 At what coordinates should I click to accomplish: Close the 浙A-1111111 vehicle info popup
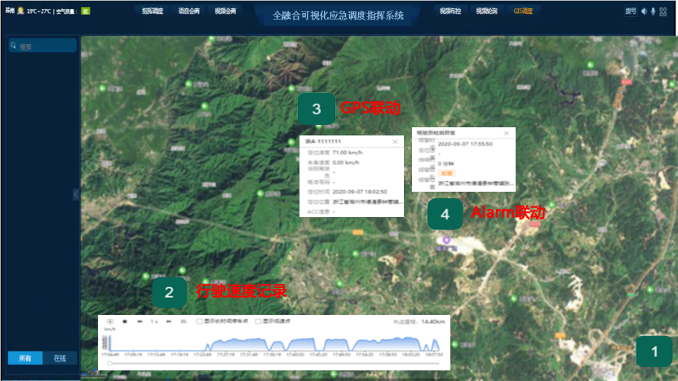point(396,141)
